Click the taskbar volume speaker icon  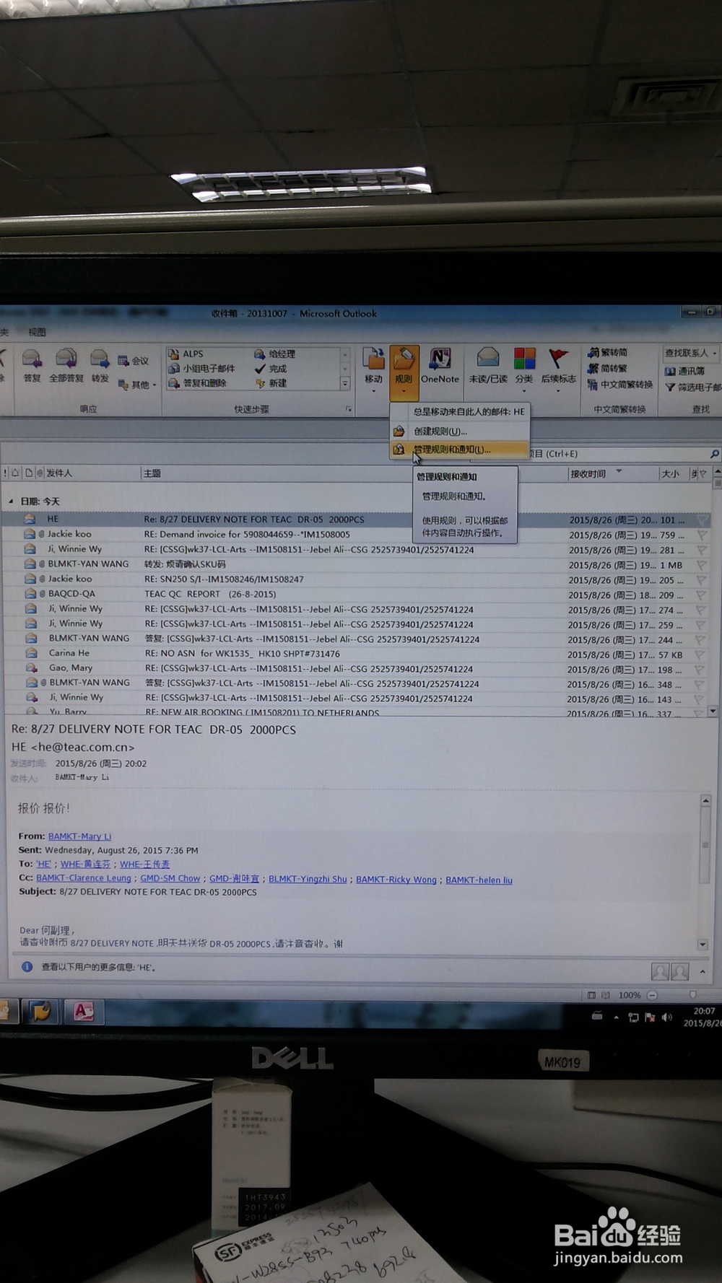(667, 1017)
